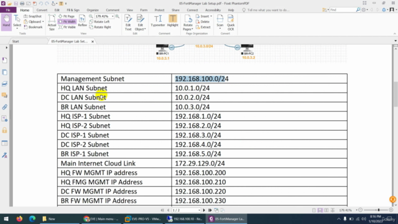Switch to the Organize ribbon tab

pos(93,10)
